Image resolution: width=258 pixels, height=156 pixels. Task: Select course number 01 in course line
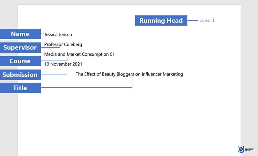(x=112, y=54)
